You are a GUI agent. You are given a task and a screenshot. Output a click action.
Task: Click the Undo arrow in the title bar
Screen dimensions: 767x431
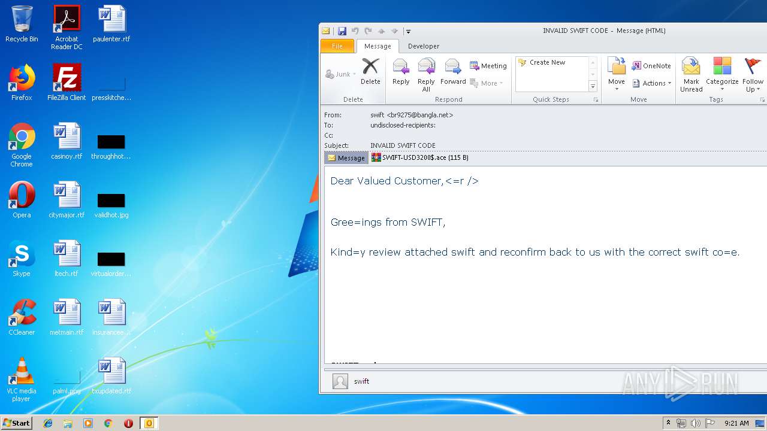(355, 31)
